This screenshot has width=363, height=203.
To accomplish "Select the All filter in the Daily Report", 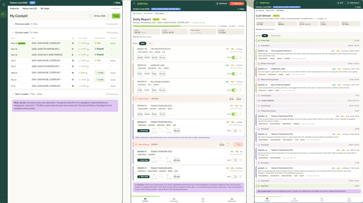I will [150, 43].
